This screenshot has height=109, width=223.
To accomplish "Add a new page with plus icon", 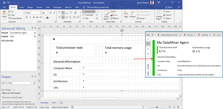I will click(61, 103).
